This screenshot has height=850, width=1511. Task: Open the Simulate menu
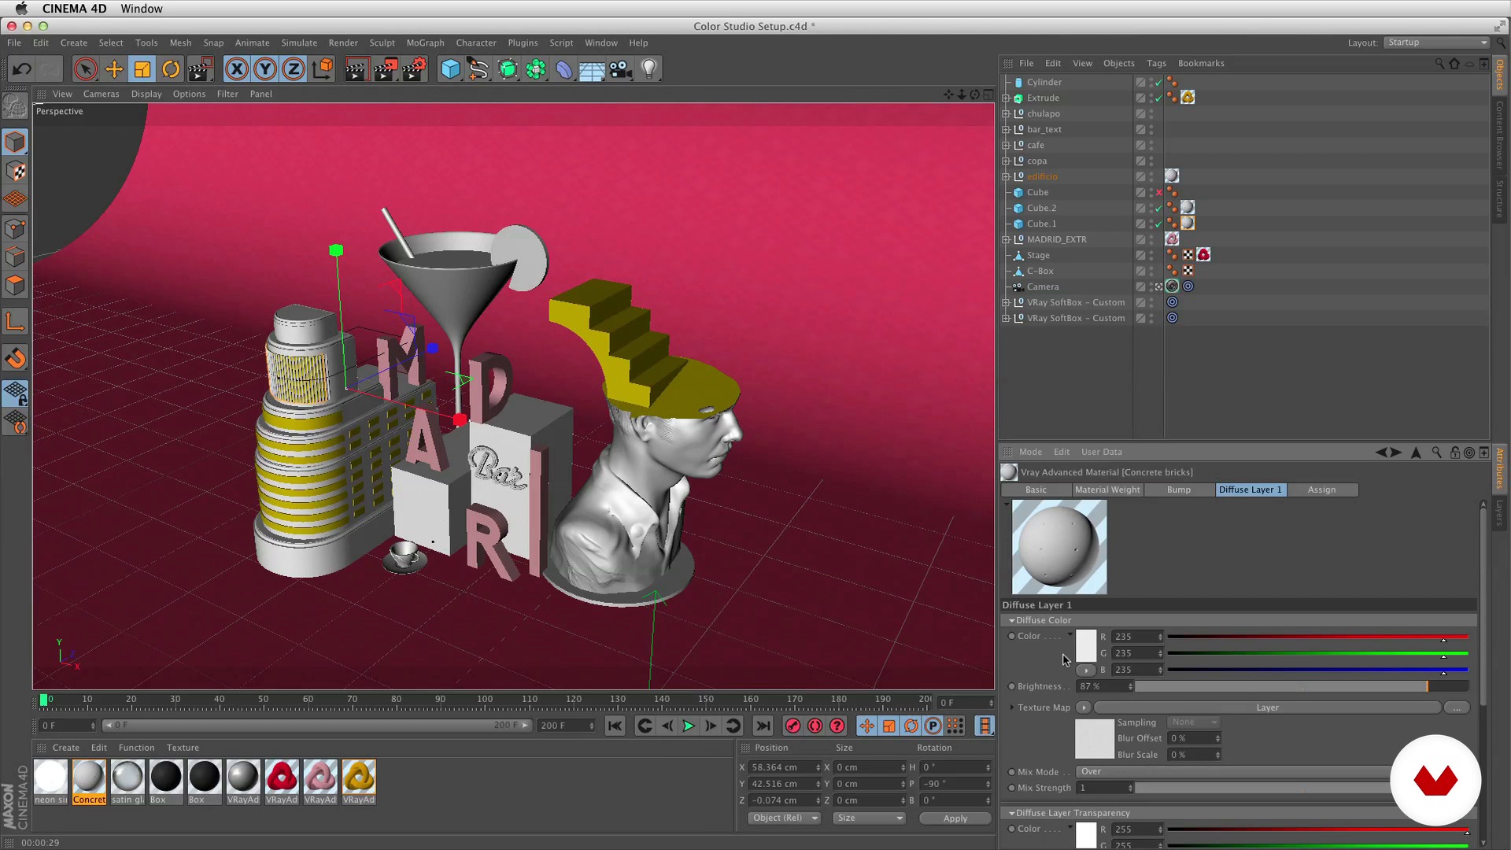tap(299, 42)
